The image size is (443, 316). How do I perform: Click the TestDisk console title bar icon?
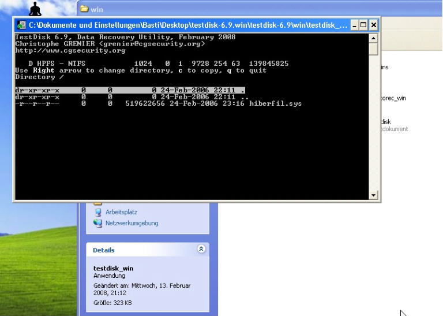tap(21, 25)
